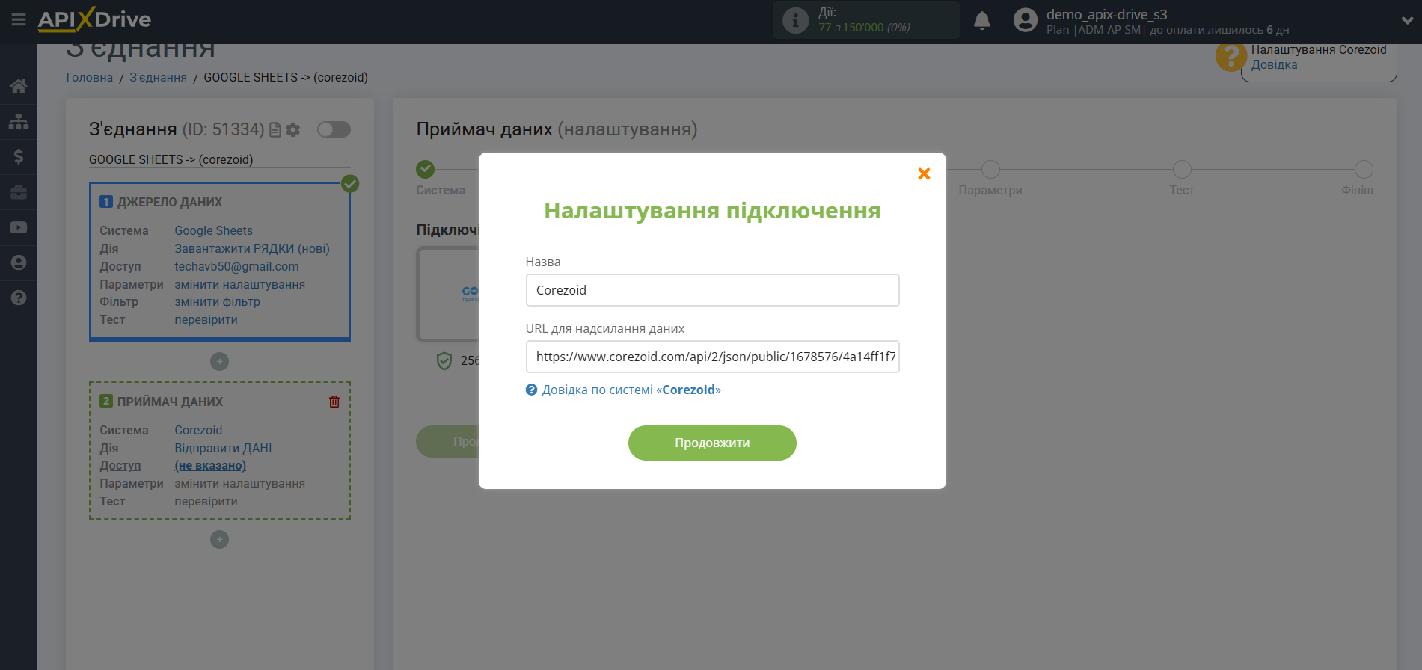This screenshot has height=670, width=1422.
Task: Open Відправити ДАНІ action link
Action: pos(223,449)
